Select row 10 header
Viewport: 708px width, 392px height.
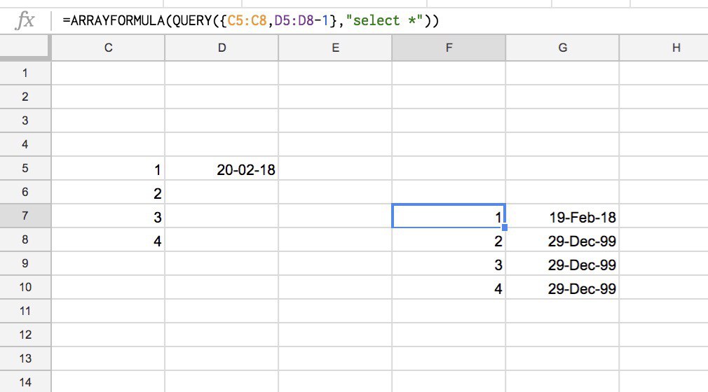(25, 287)
